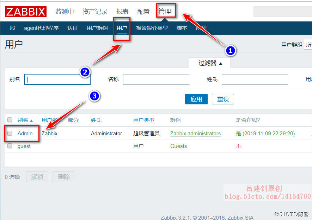Click the guest offline status 不
The width and height of the screenshot is (312, 220).
point(238,146)
